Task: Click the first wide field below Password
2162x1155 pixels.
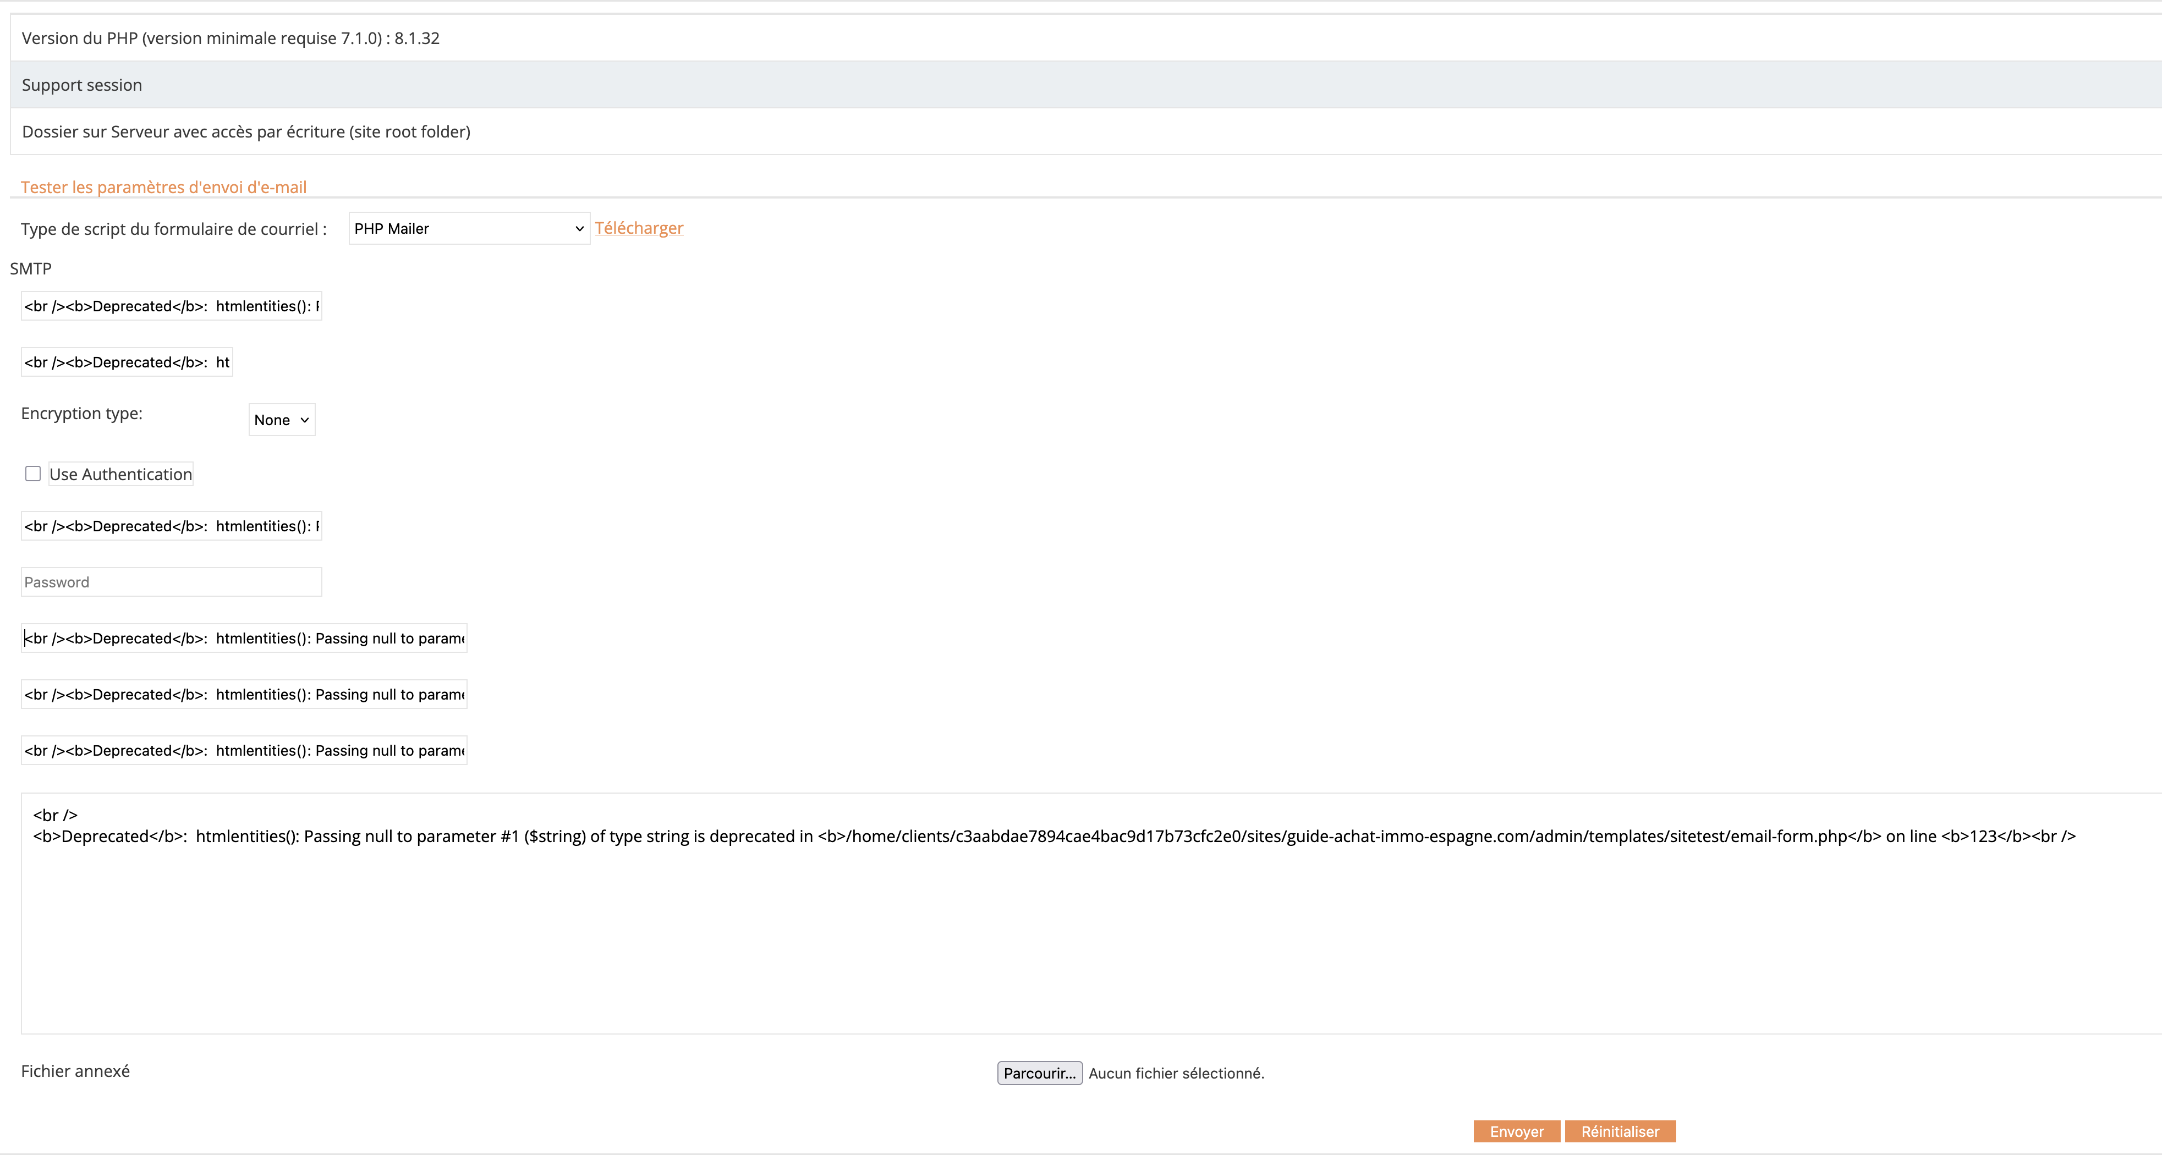Action: [x=244, y=638]
